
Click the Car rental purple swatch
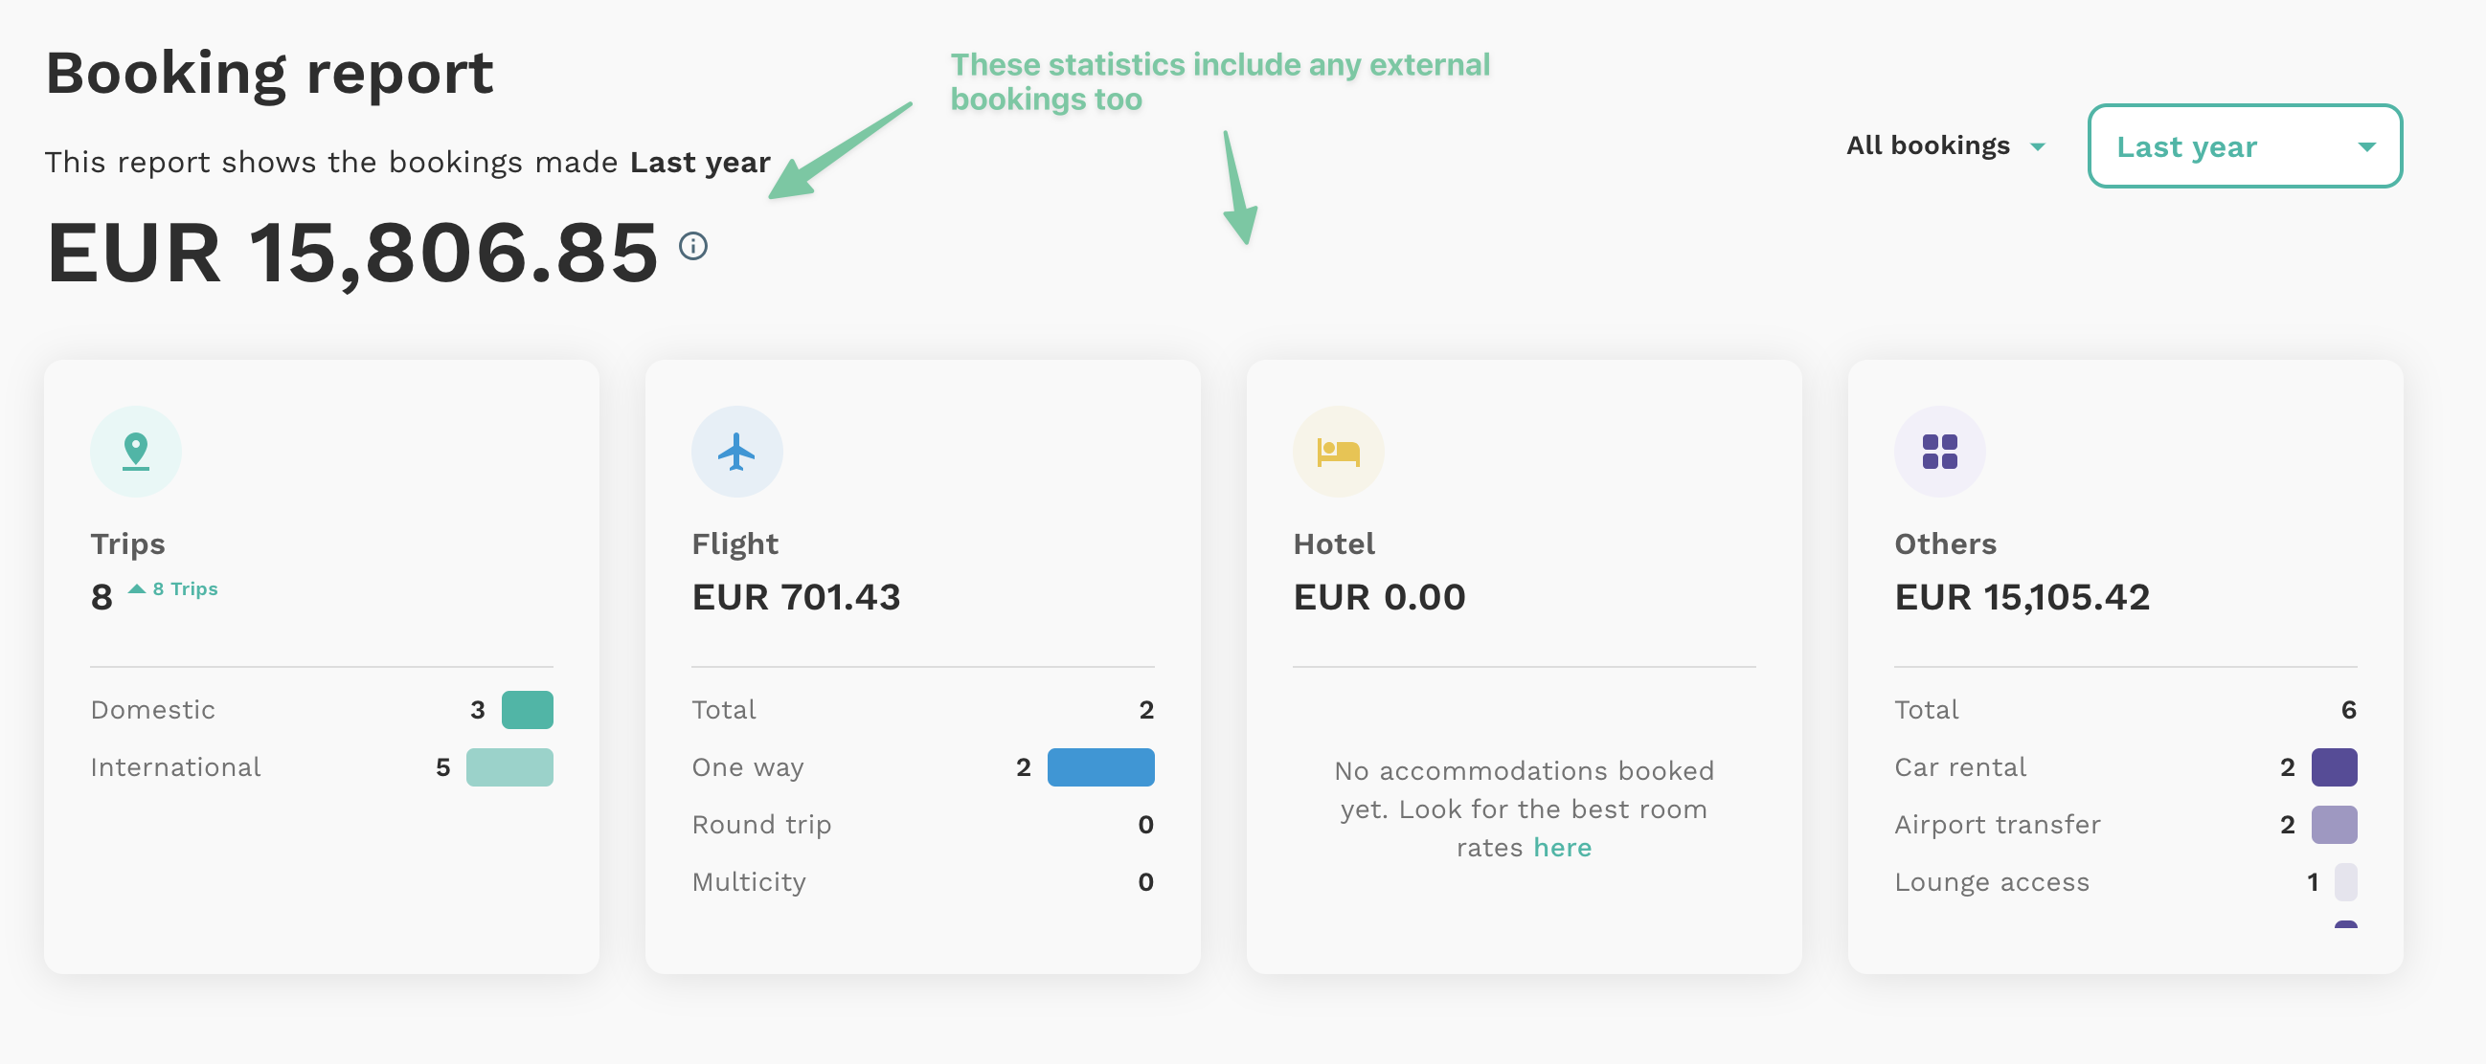(2335, 767)
